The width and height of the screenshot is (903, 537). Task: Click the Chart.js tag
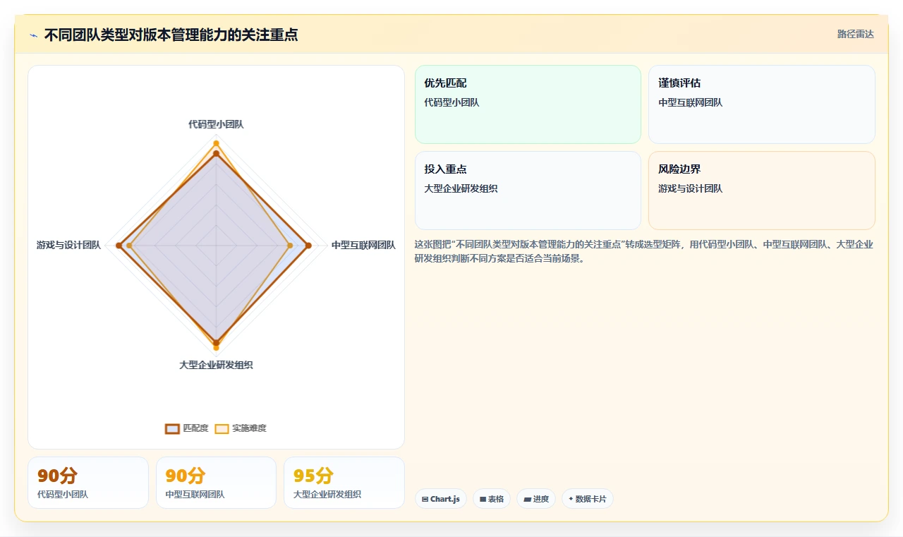pyautogui.click(x=441, y=499)
